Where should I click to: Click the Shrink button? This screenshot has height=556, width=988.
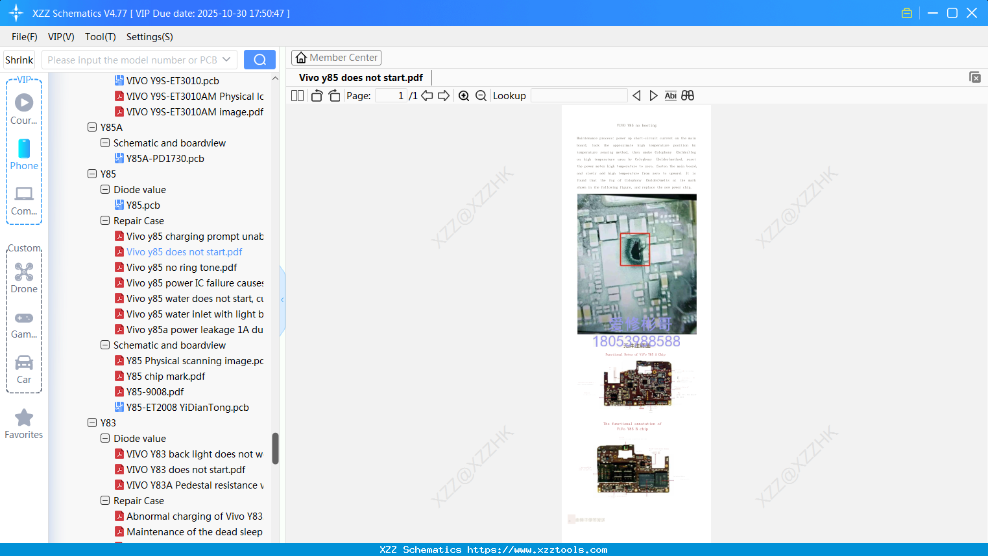[x=19, y=60]
